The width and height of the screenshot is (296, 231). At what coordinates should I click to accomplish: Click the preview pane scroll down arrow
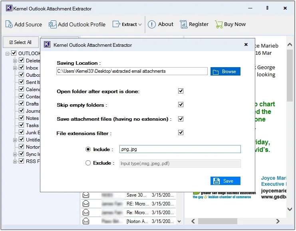(290, 209)
